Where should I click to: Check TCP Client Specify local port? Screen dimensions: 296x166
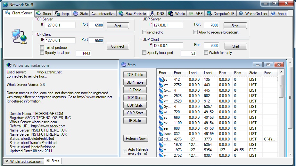pos(42,53)
